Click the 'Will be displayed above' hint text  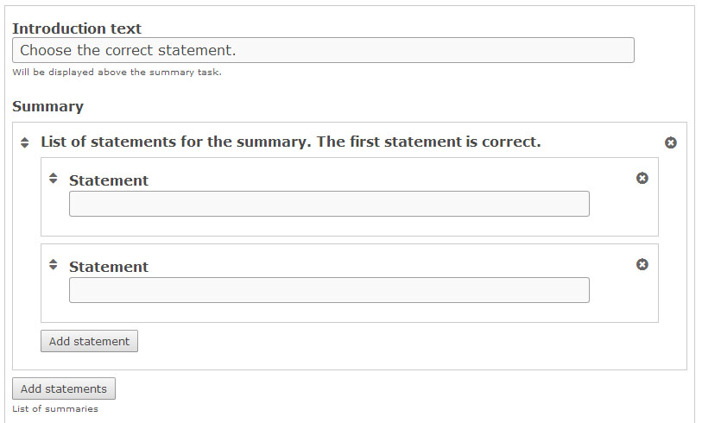point(117,73)
